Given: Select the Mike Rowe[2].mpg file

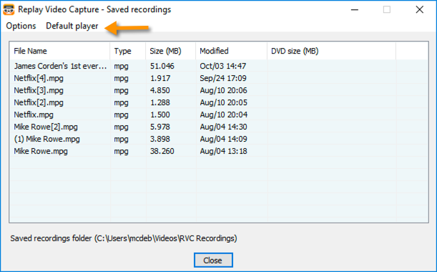Looking at the screenshot, I should point(46,127).
